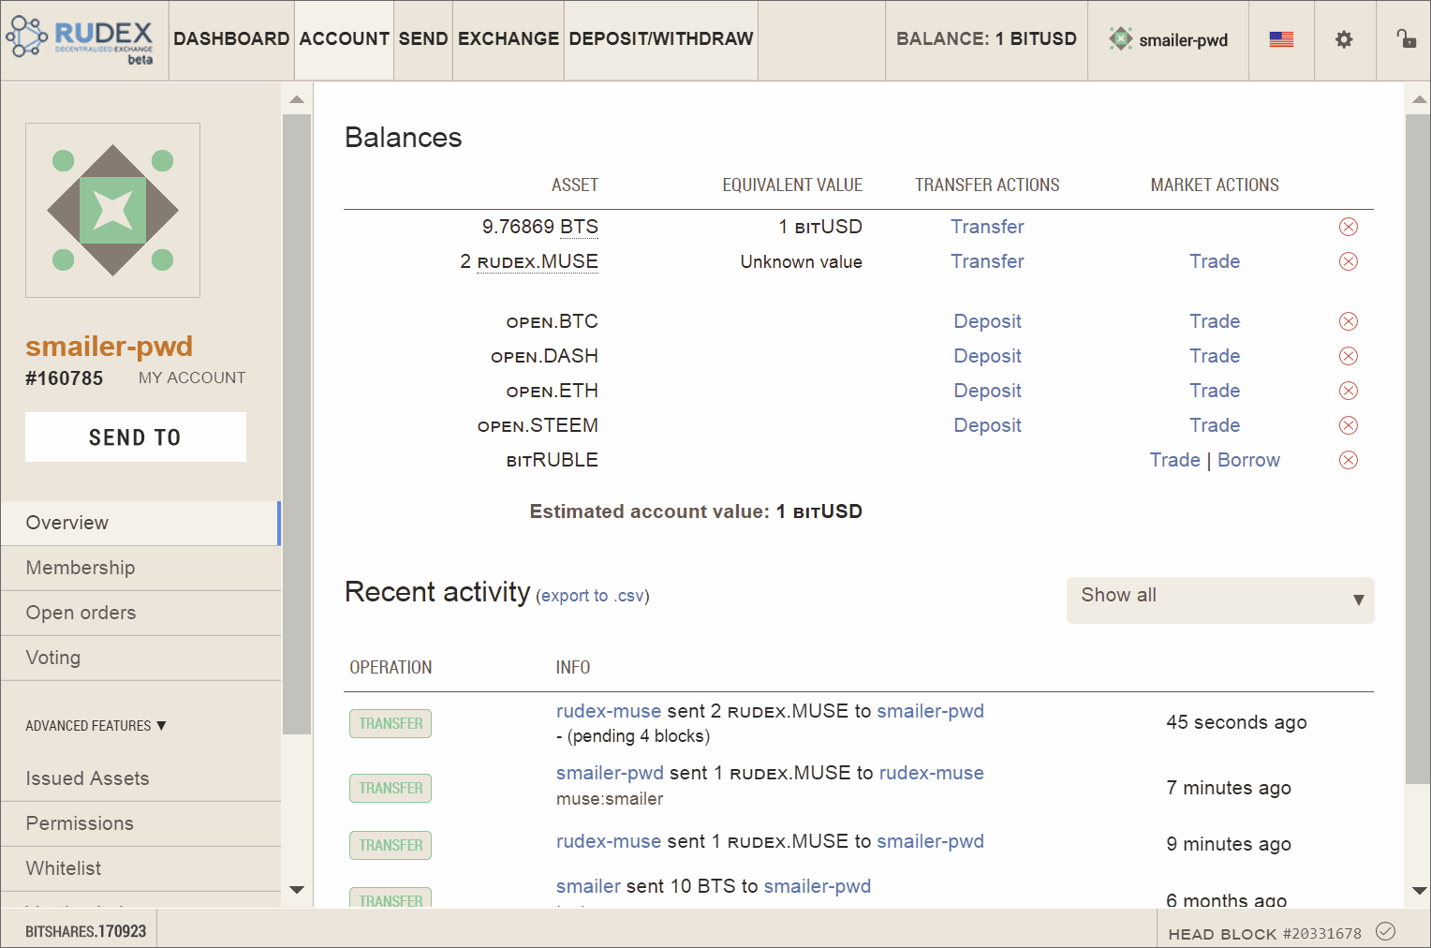Screen dimensions: 1431x948
Task: Click Deposit for OPEN.DASH
Action: point(987,356)
